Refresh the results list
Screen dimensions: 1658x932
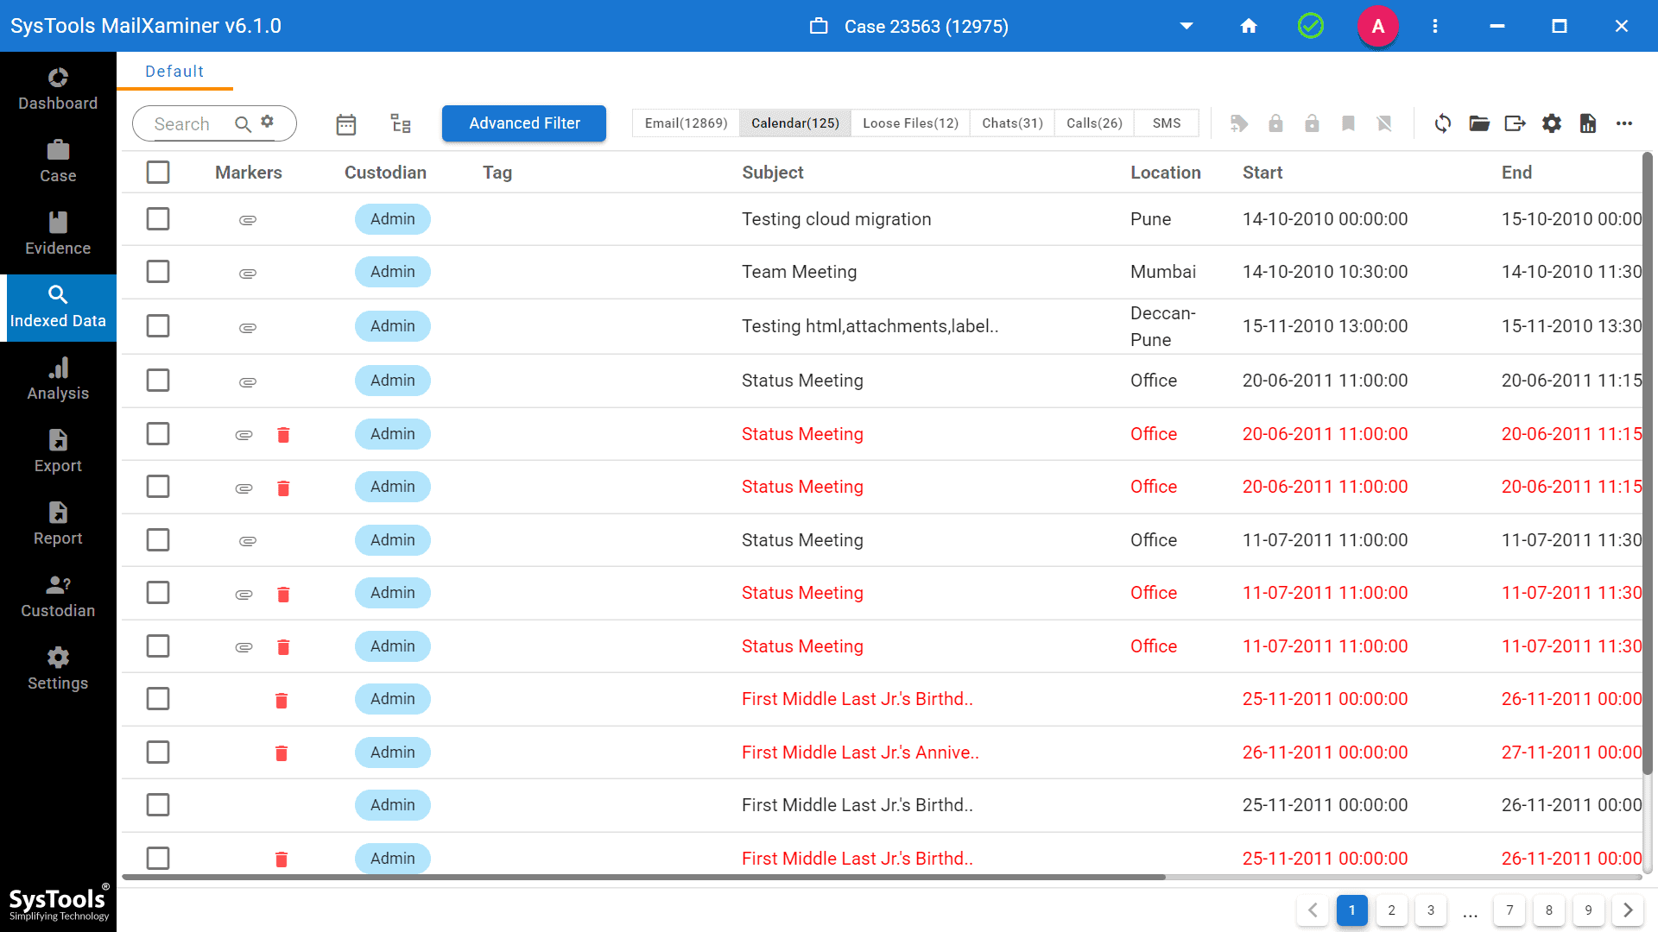tap(1443, 123)
